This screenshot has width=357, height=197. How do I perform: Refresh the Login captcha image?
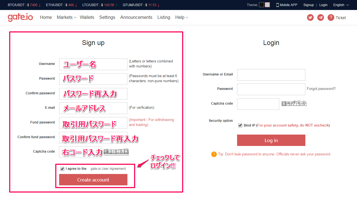pyautogui.click(x=294, y=103)
